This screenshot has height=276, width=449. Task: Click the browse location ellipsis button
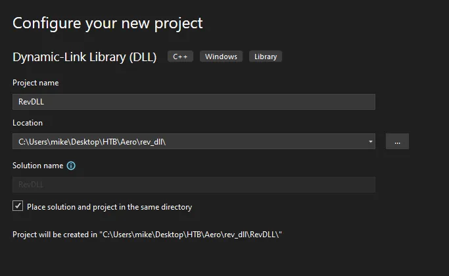(x=397, y=141)
